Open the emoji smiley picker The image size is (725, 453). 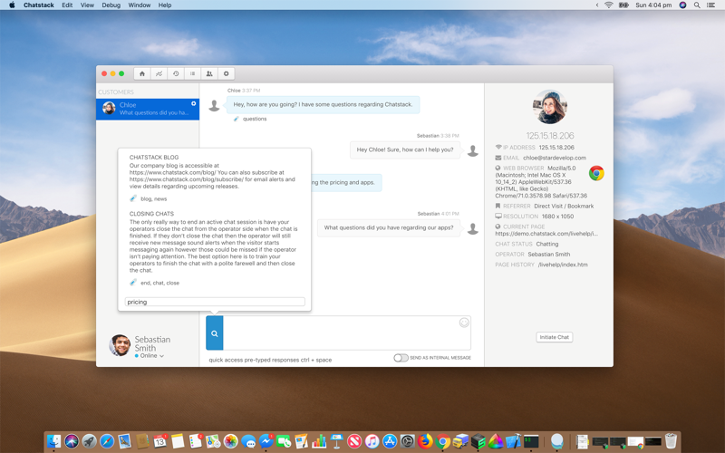[x=464, y=323]
